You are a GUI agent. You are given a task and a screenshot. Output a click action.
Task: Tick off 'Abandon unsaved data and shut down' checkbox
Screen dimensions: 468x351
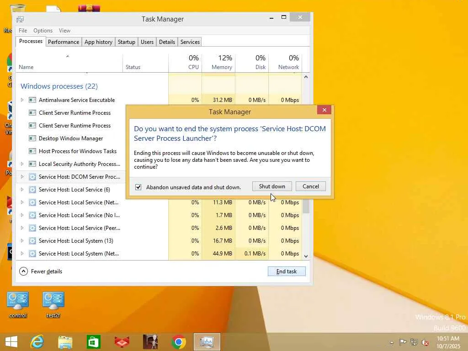[138, 187]
